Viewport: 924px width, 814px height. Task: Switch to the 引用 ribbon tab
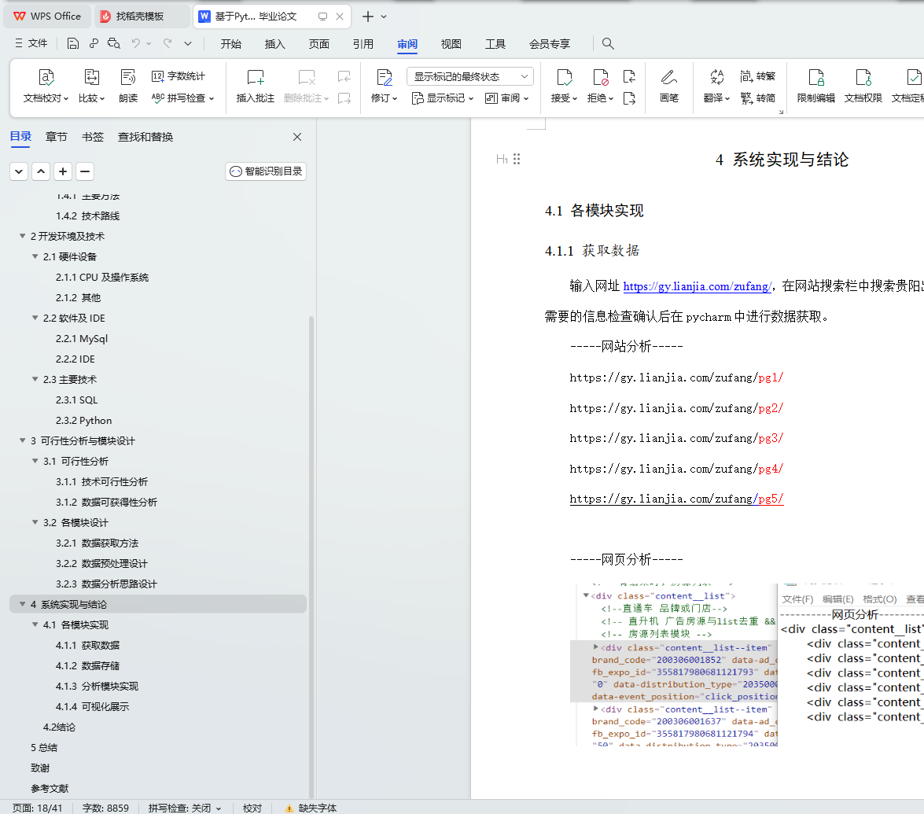(363, 43)
